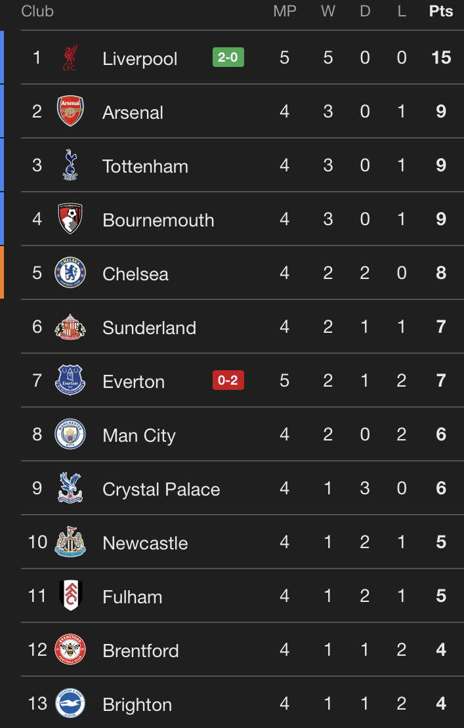Click the Fulham club crest

tap(70, 596)
